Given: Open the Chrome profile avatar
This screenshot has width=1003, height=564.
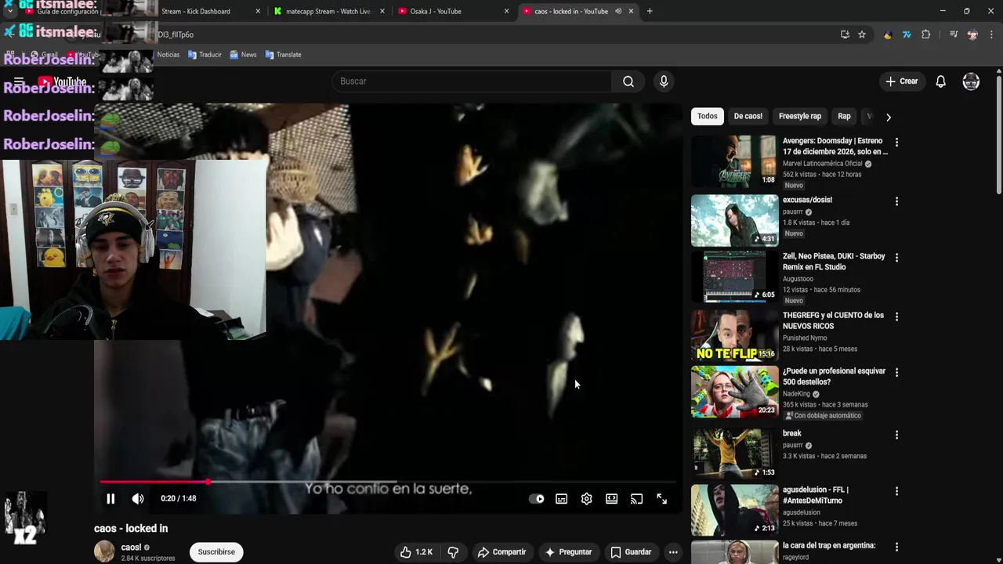Looking at the screenshot, I should (972, 34).
